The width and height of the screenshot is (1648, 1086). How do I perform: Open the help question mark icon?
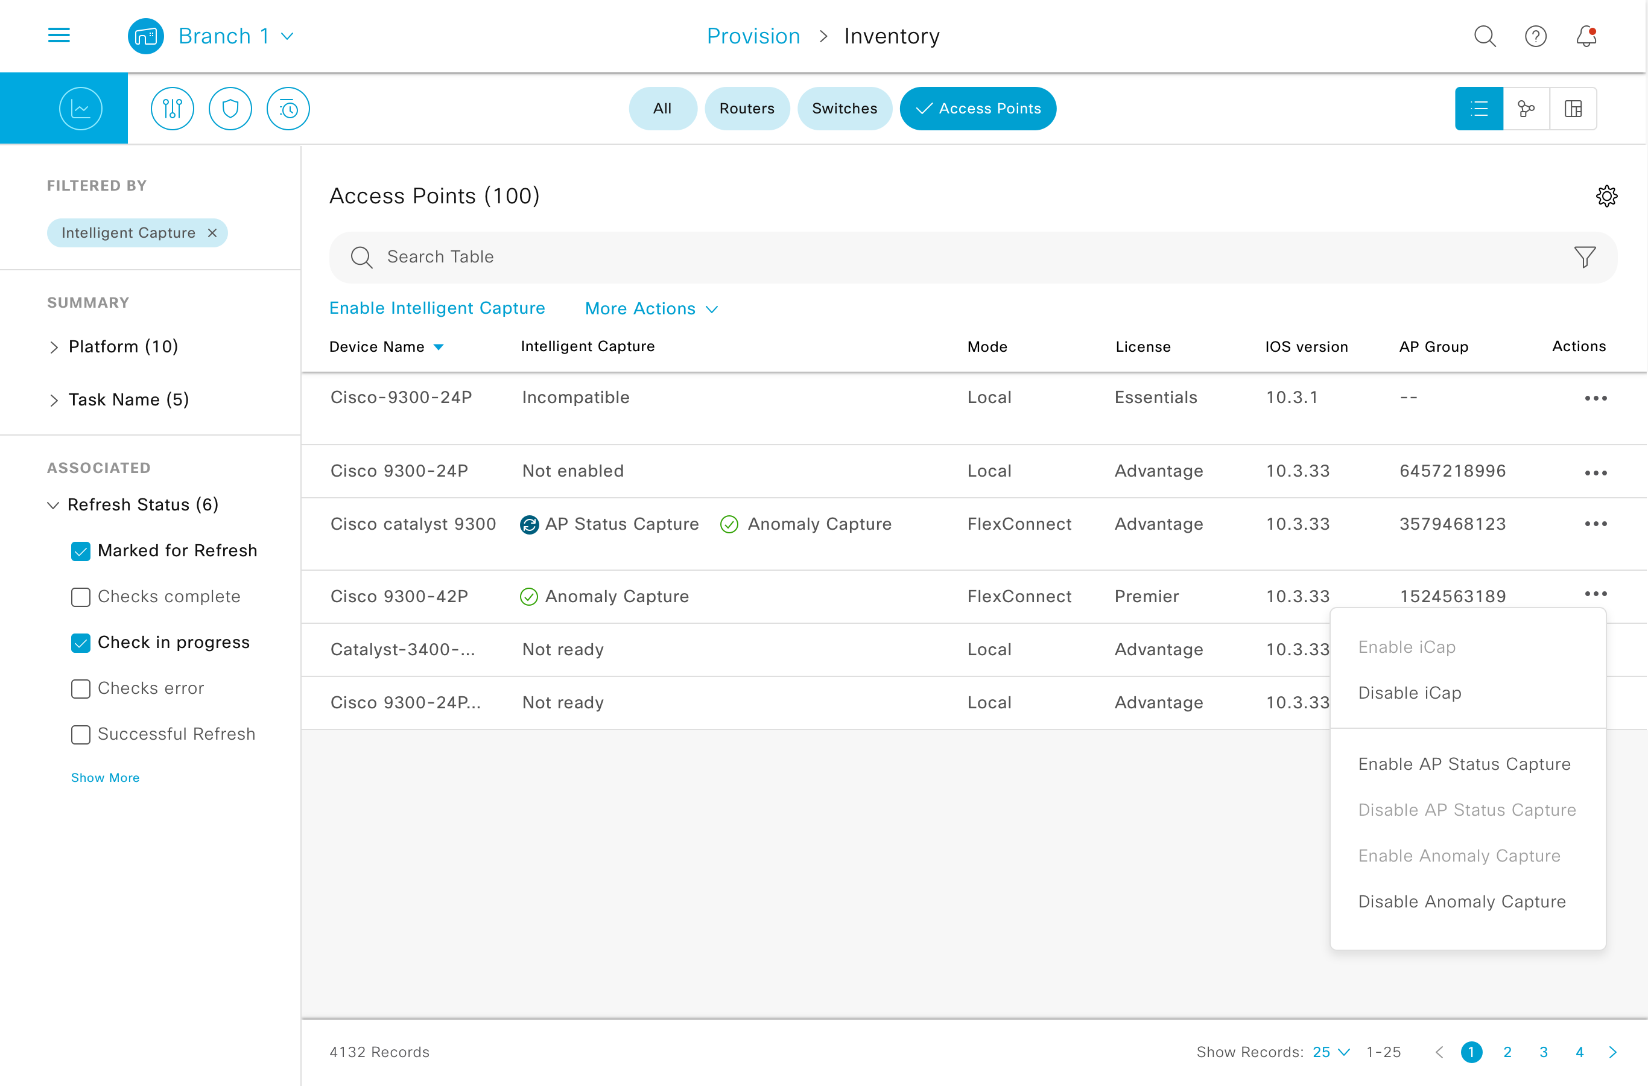(x=1535, y=36)
